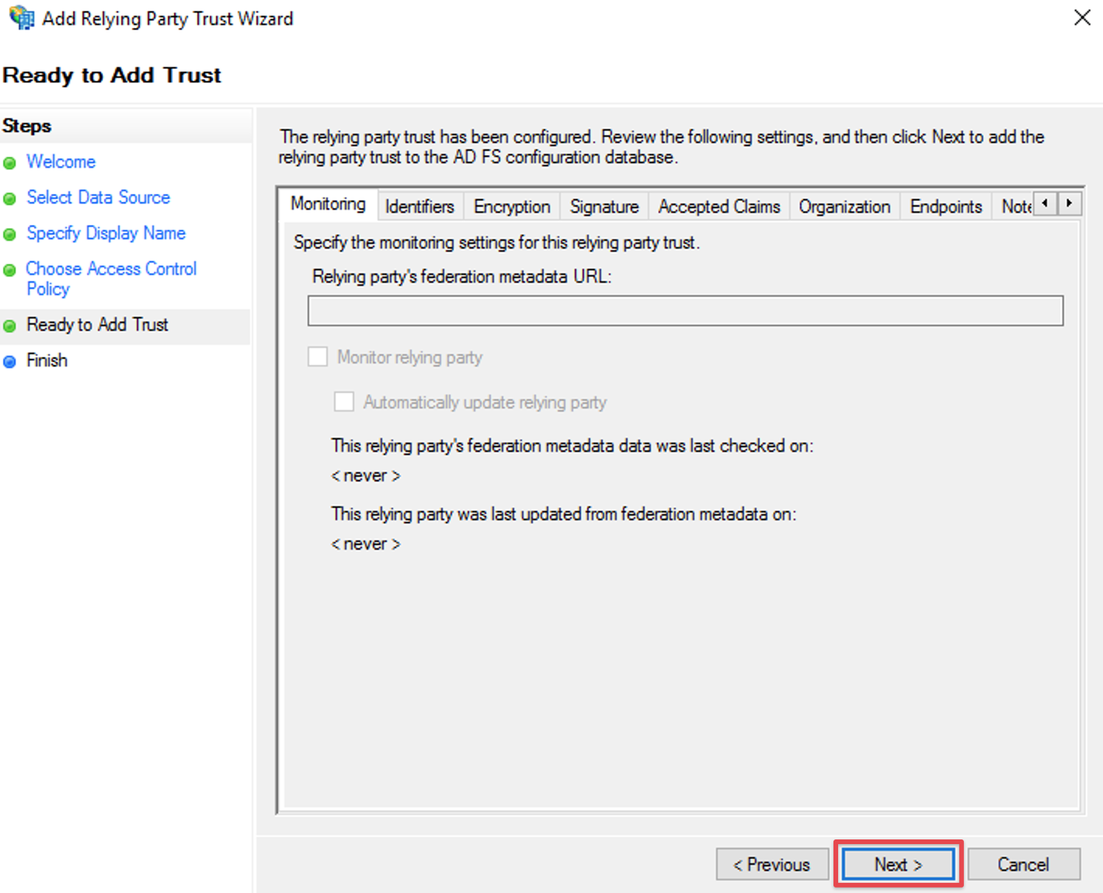Select the Signature tab
The image size is (1103, 893).
click(604, 207)
